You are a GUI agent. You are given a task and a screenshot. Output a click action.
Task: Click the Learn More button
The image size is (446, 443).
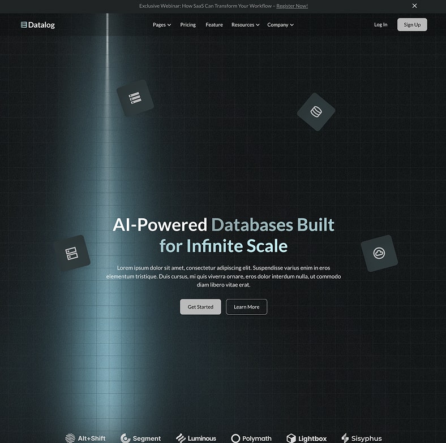coord(246,307)
